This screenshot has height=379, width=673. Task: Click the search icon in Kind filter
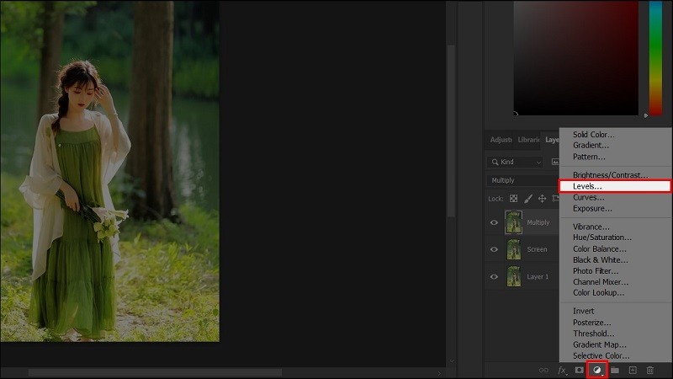tap(495, 162)
